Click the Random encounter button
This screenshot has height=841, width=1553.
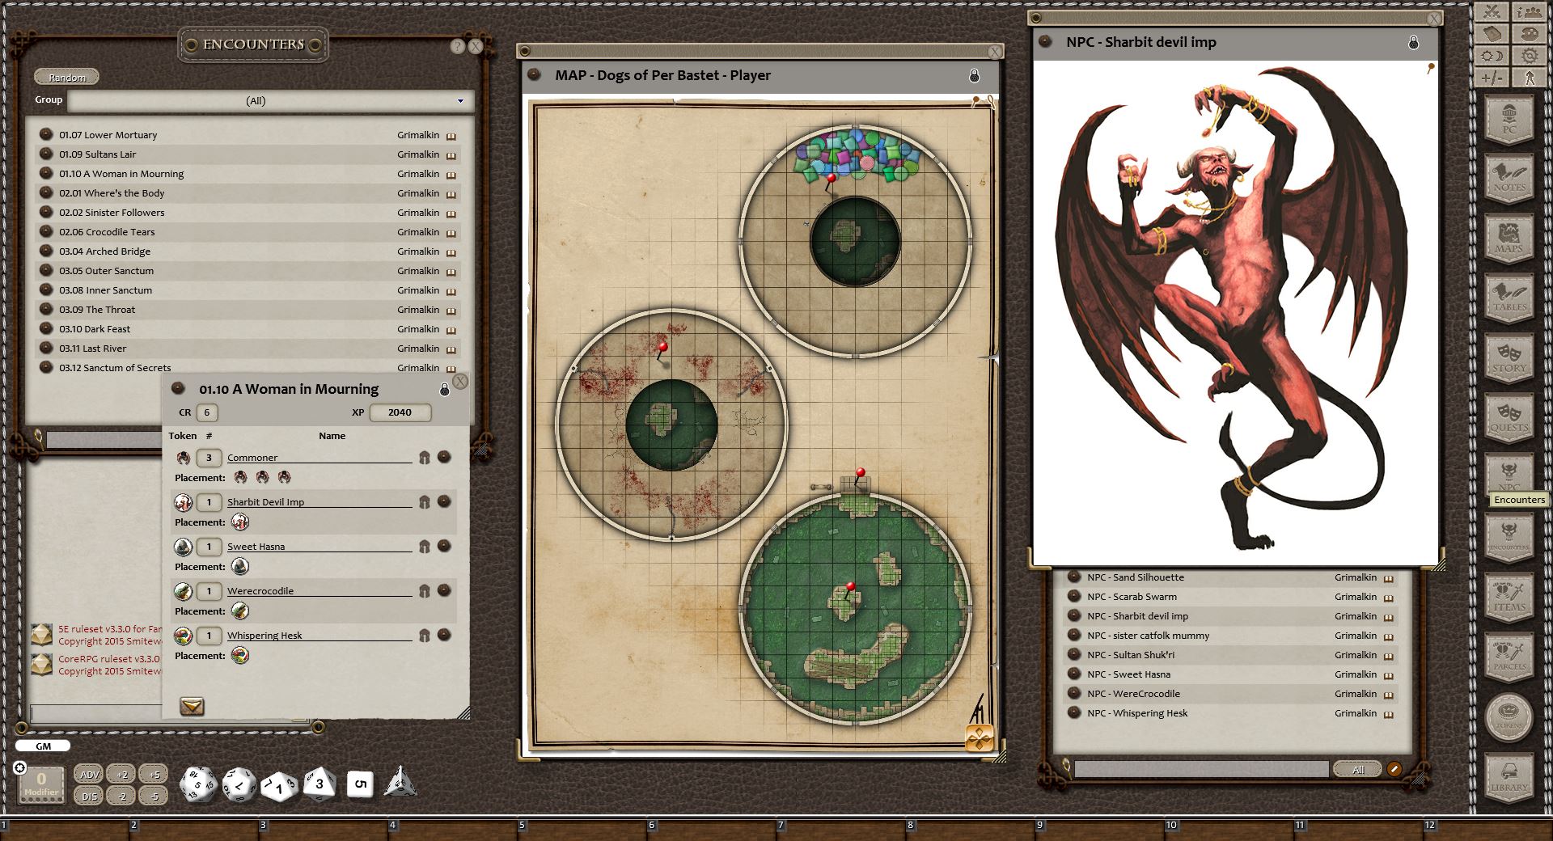(x=66, y=78)
